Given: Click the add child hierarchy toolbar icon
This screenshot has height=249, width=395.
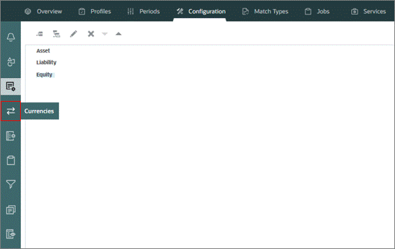Looking at the screenshot, I should pyautogui.click(x=57, y=34).
